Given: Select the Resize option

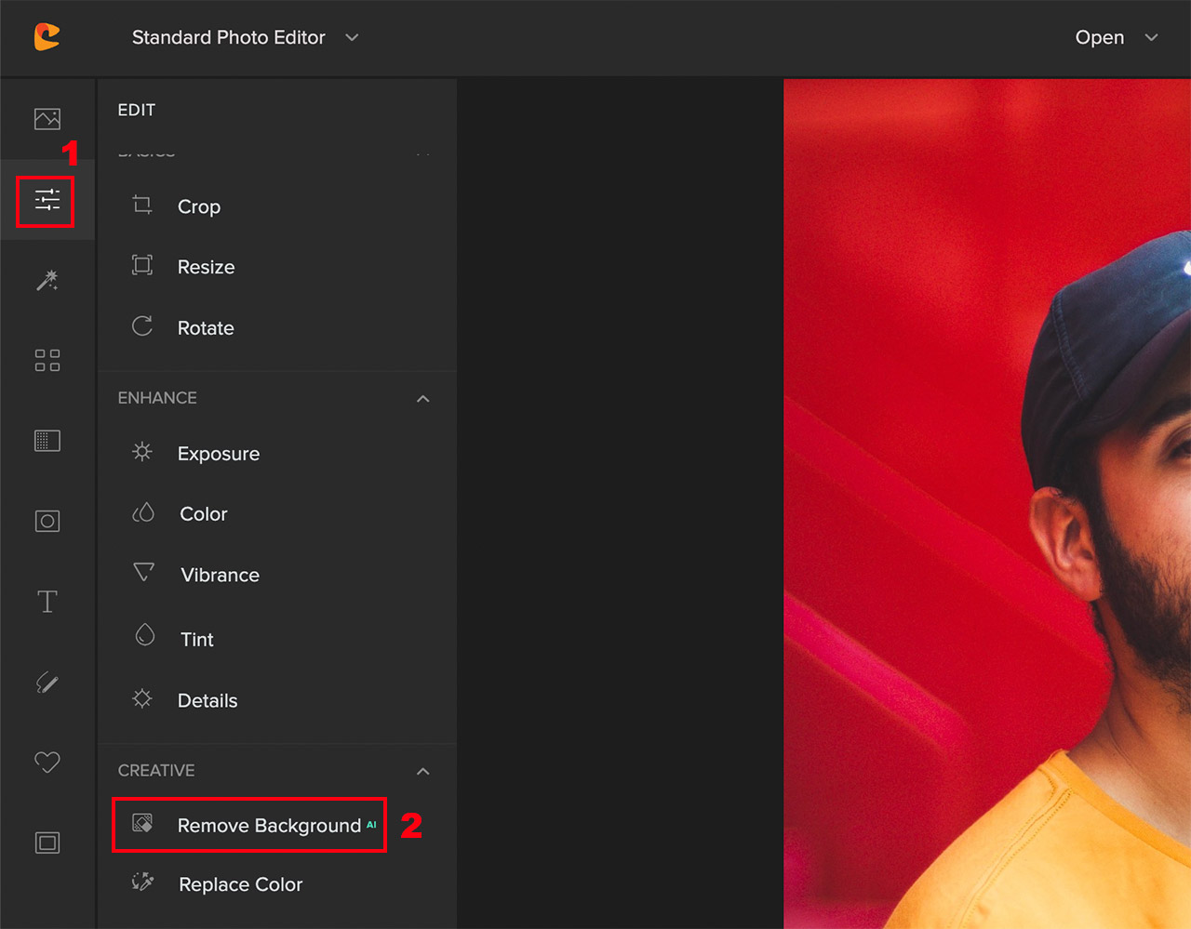Looking at the screenshot, I should pyautogui.click(x=205, y=267).
